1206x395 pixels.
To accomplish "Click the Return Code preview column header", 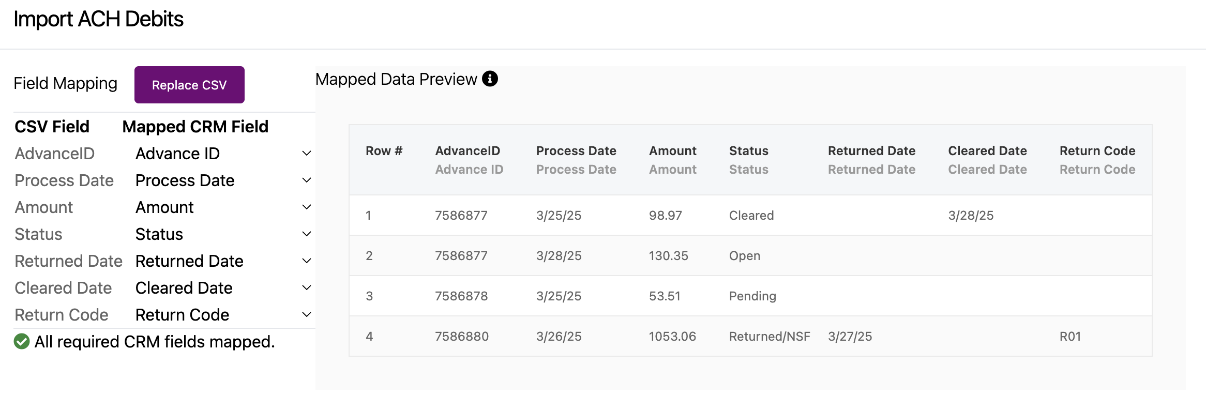I will click(x=1097, y=151).
